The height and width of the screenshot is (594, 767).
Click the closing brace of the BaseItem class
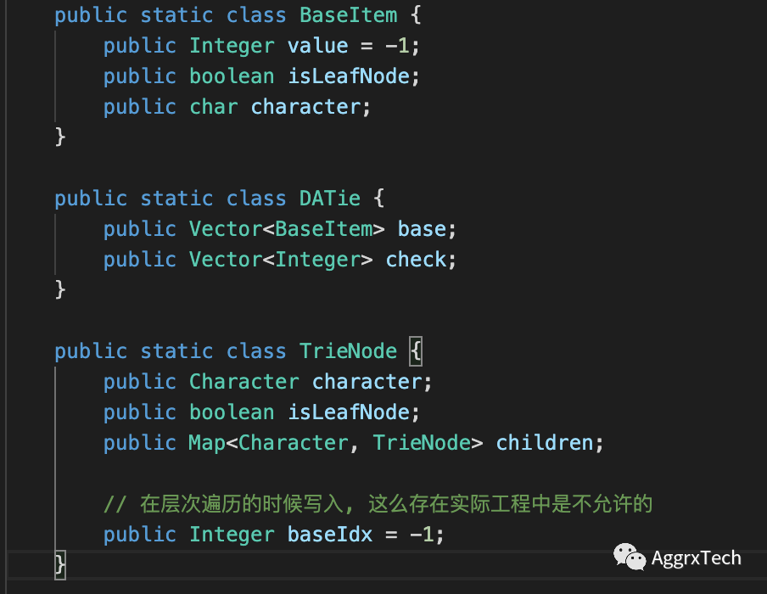coord(60,136)
